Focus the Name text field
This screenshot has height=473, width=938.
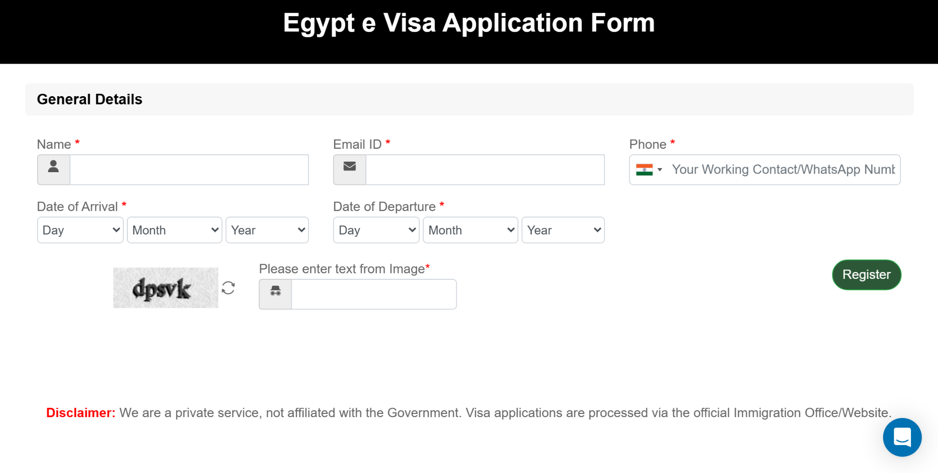pyautogui.click(x=189, y=169)
